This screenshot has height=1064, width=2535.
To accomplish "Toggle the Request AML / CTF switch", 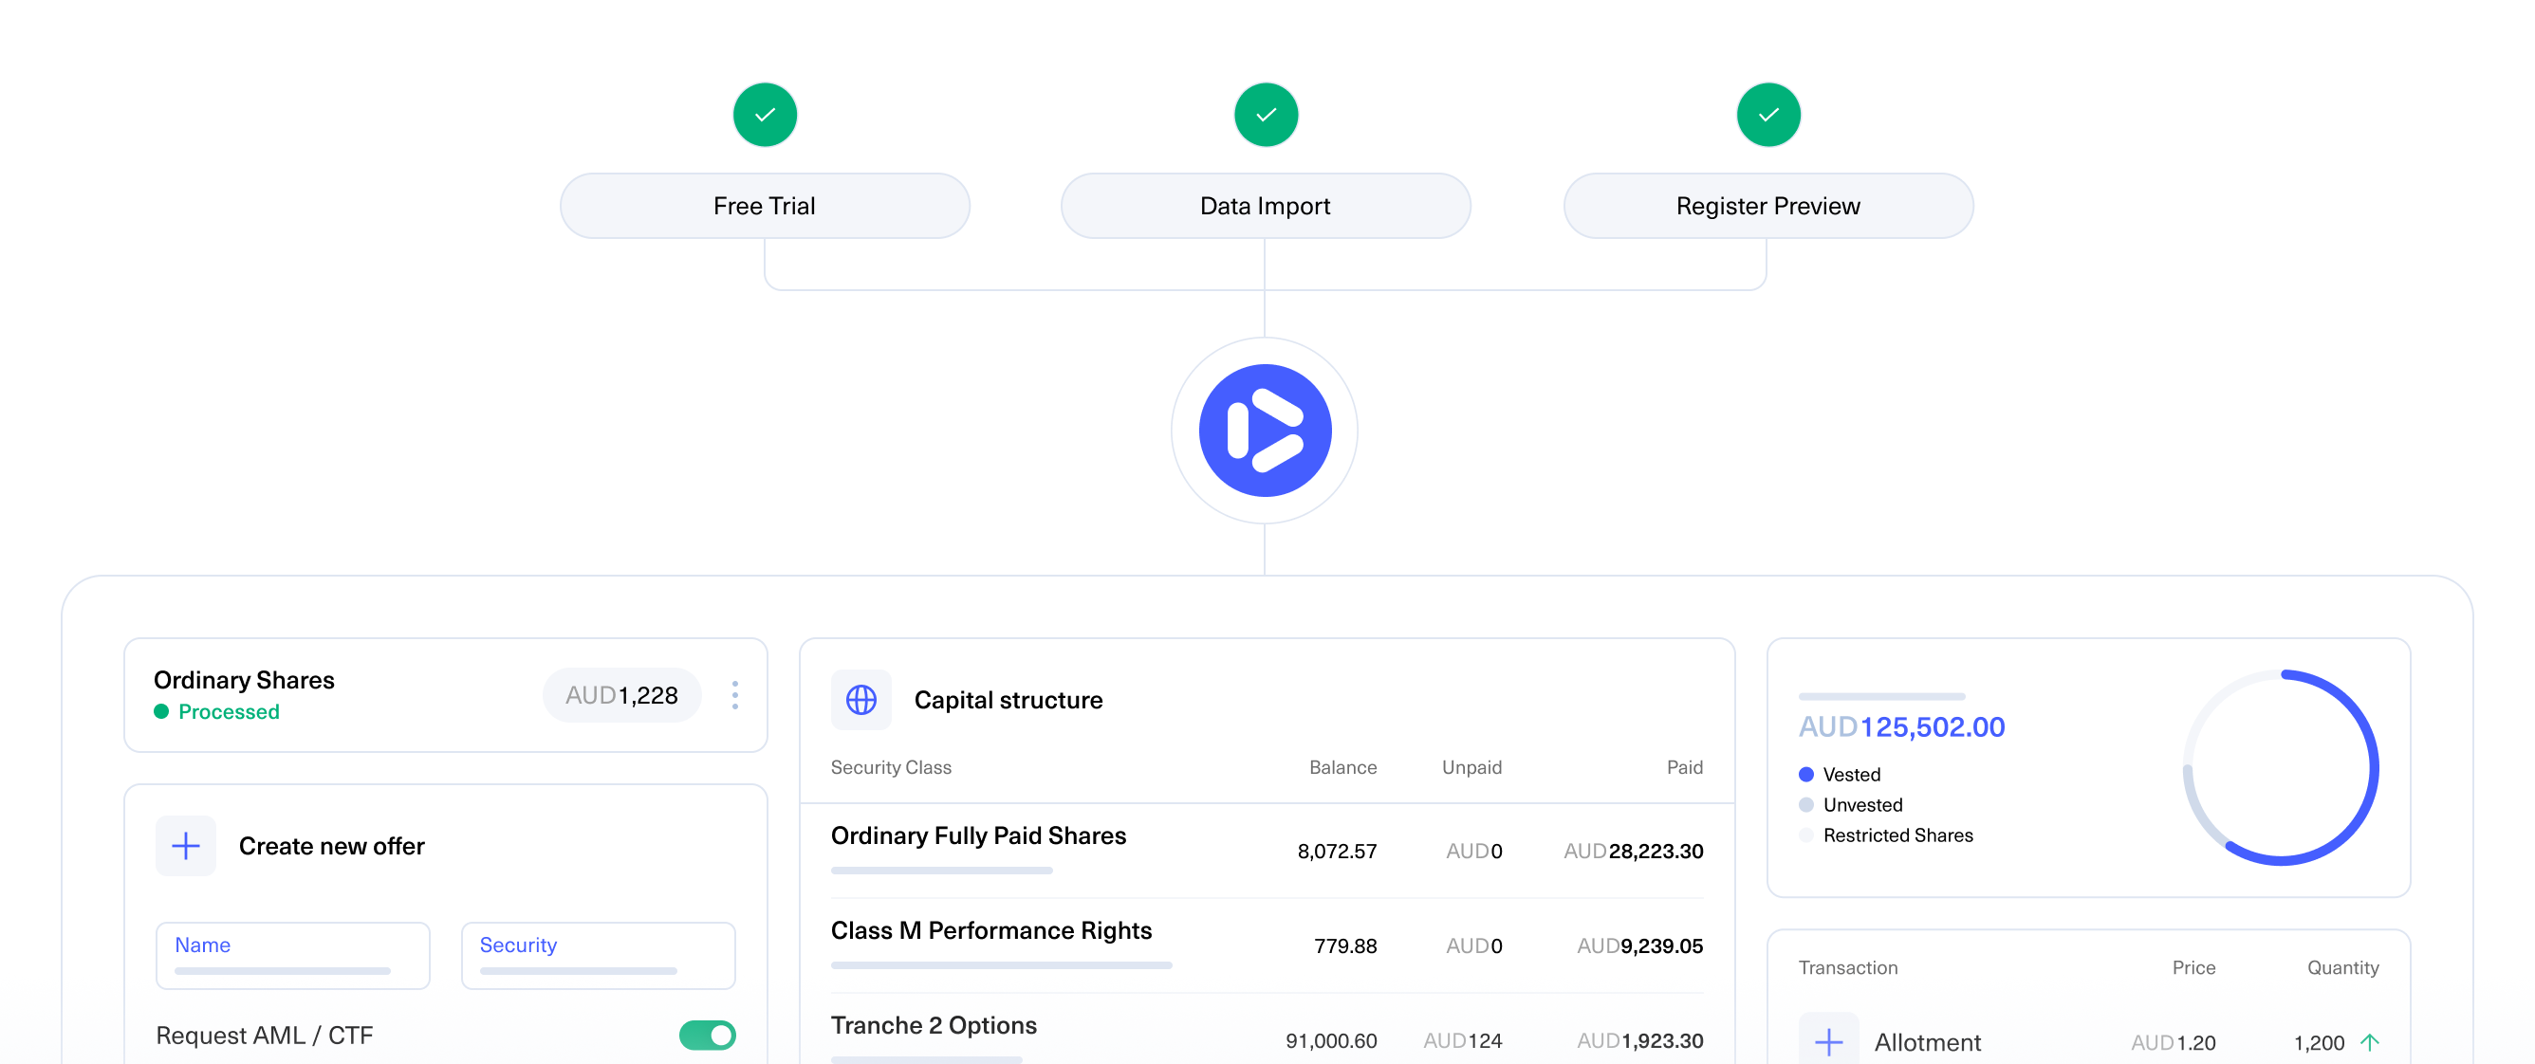I will 708,1035.
